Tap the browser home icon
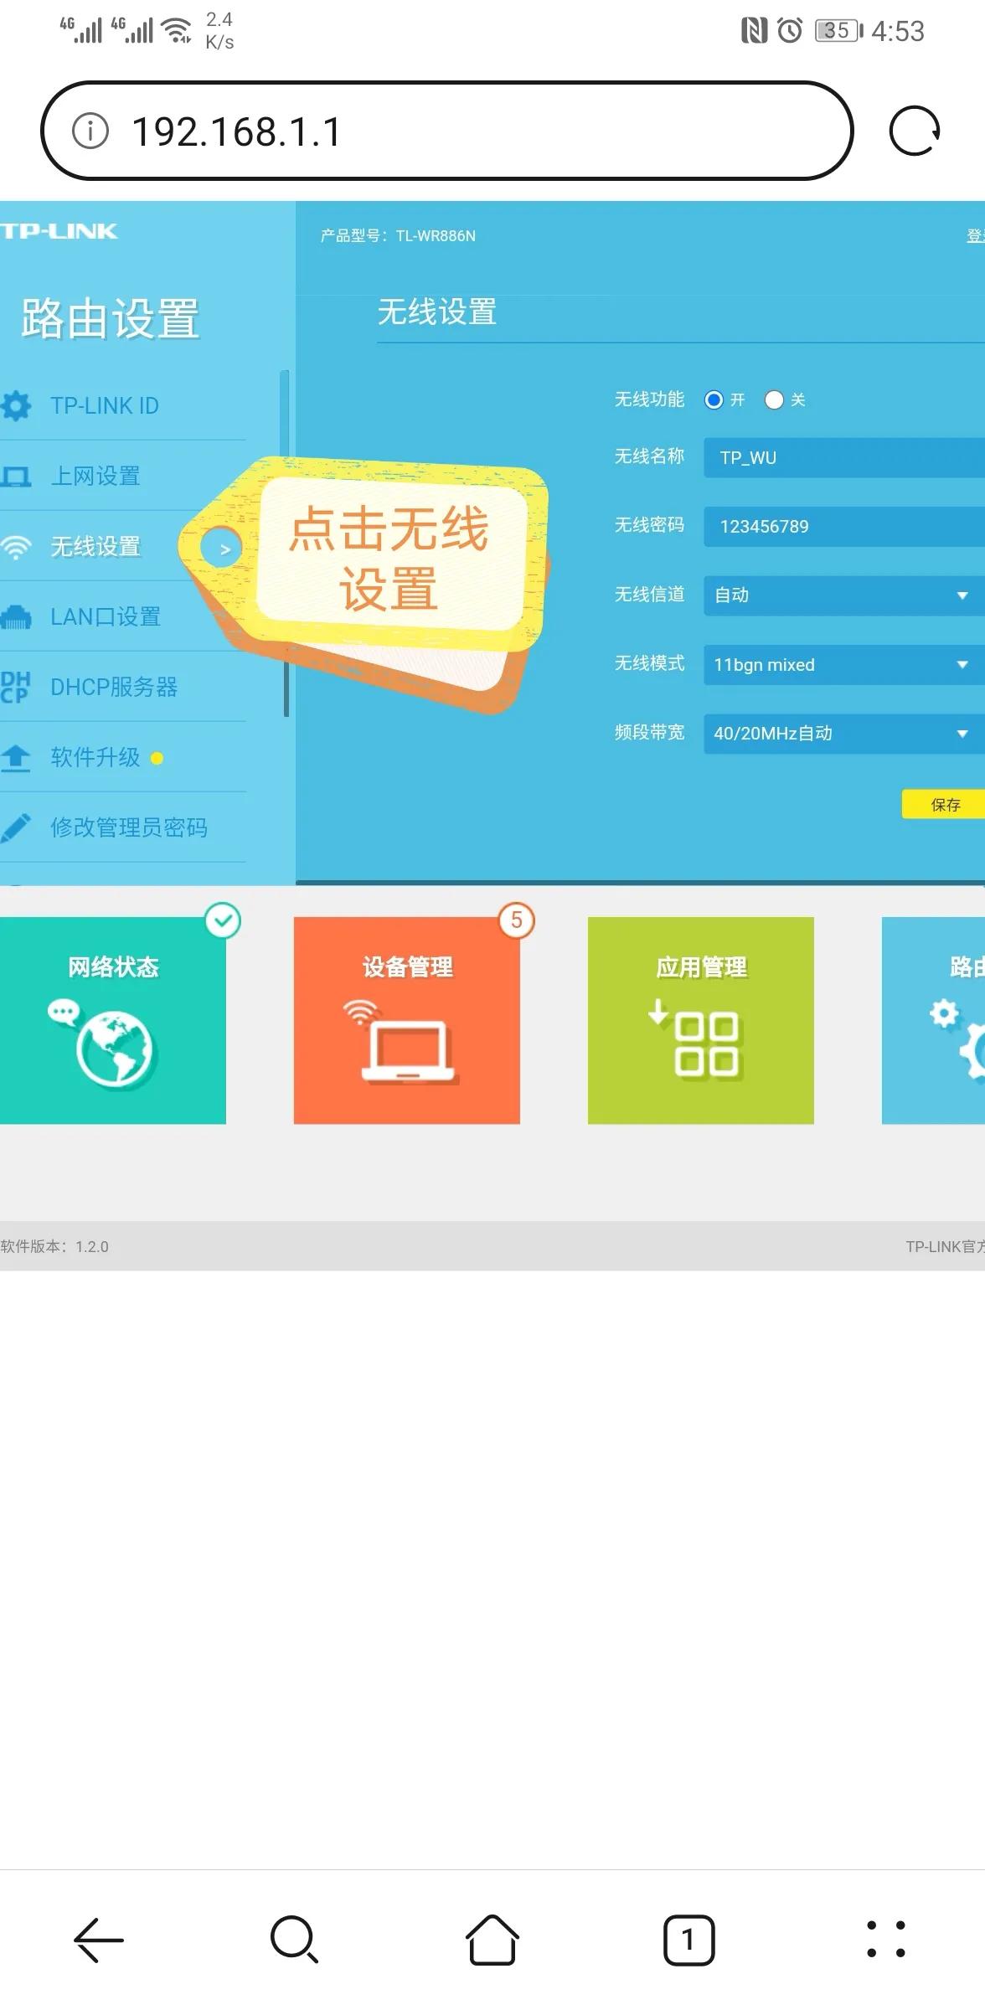The width and height of the screenshot is (985, 2010). coord(492,1939)
